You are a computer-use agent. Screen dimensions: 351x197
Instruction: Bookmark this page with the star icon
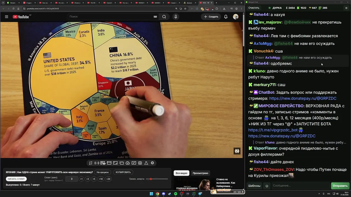[x=186, y=8]
